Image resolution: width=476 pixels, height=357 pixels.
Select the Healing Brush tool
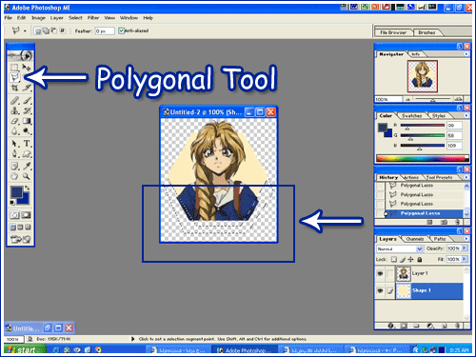pyautogui.click(x=14, y=101)
